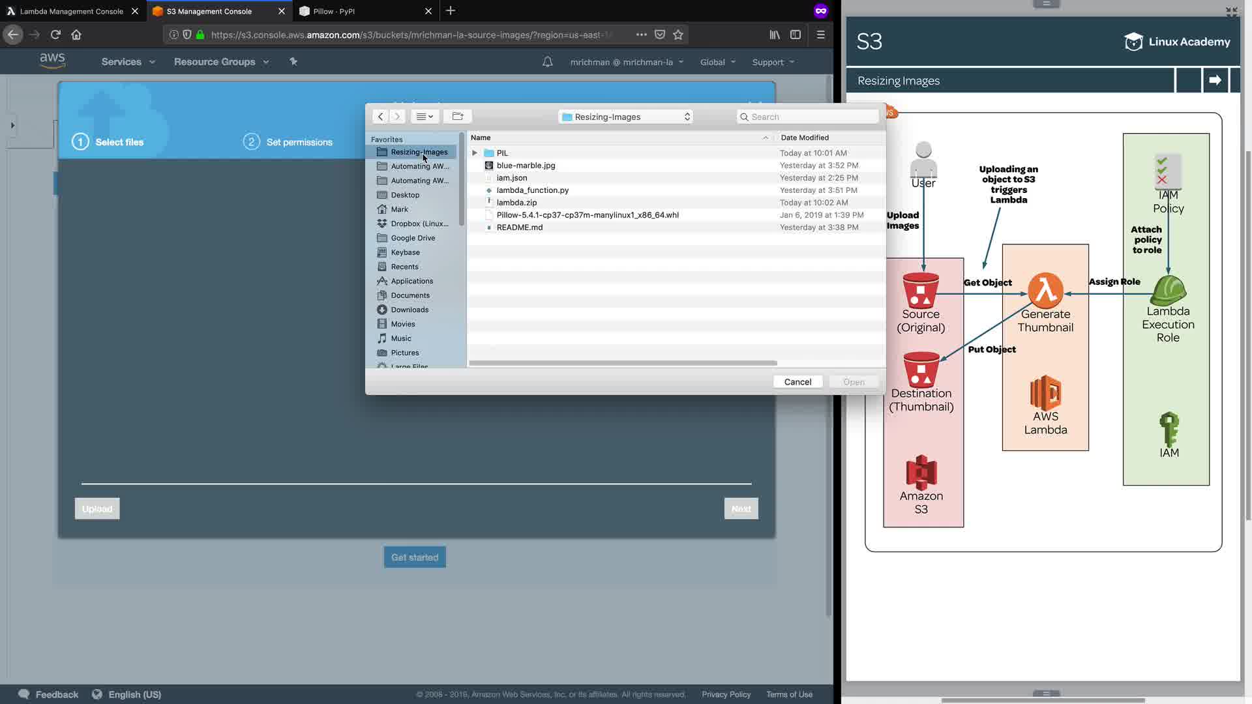Reload the current browser page
Screen dimensions: 1252x704
55,35
